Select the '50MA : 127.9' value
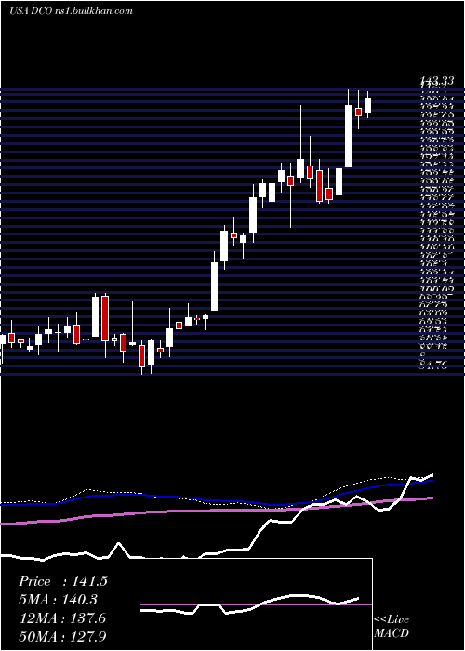The image size is (465, 651). coord(62,636)
